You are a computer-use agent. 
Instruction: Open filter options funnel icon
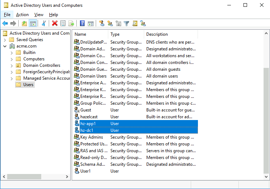click(x=126, y=24)
